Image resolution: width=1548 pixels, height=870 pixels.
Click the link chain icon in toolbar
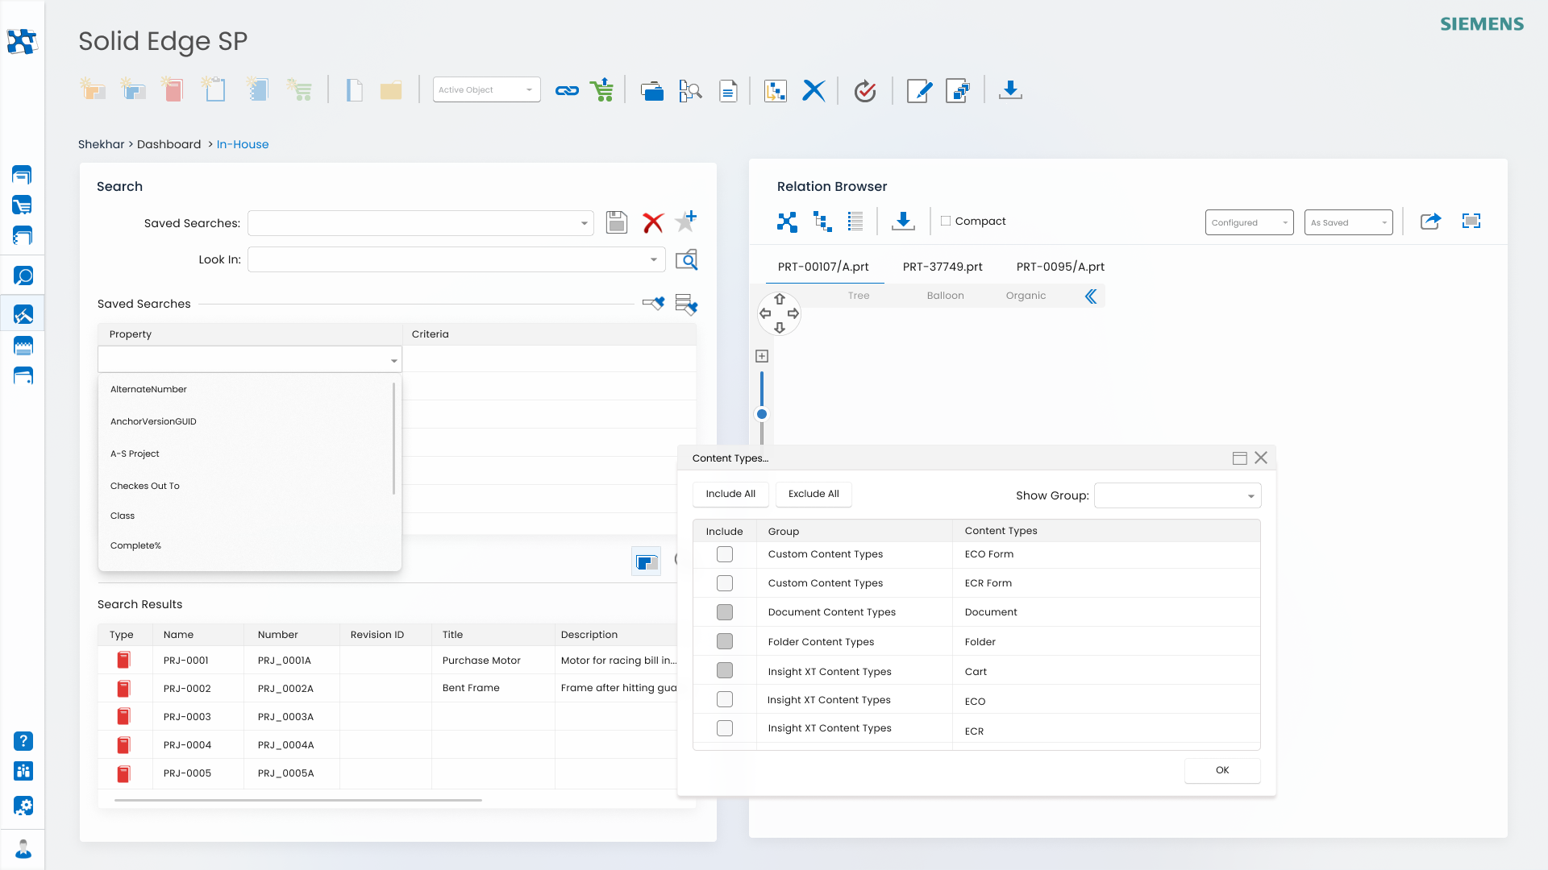(567, 90)
